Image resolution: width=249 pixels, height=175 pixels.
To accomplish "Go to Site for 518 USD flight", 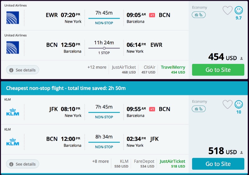I will point(218,164).
